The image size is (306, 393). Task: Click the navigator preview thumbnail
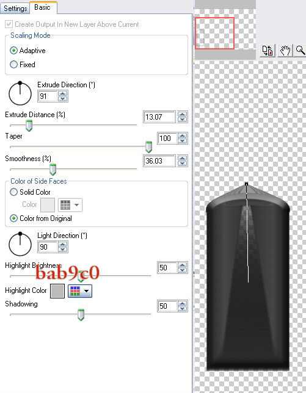click(215, 33)
